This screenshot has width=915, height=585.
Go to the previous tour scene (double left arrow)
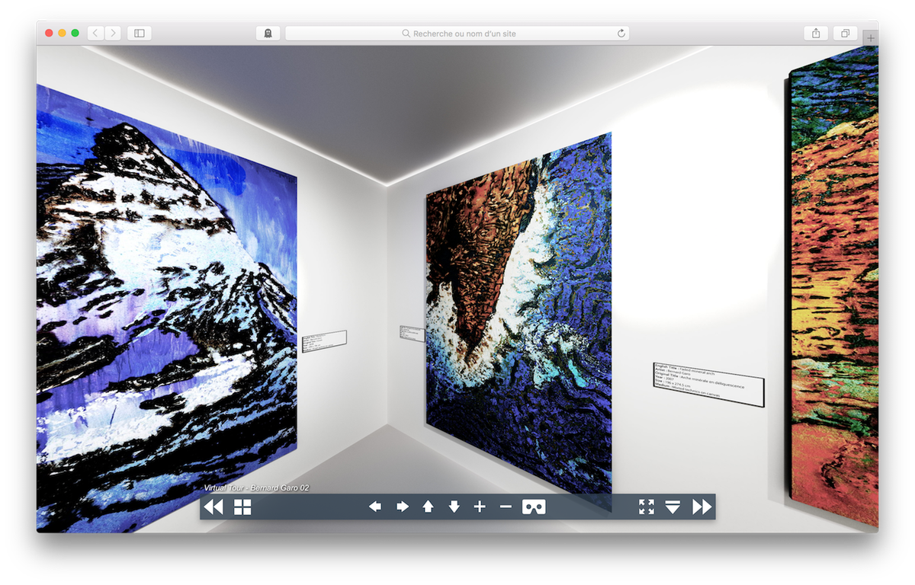tap(214, 507)
